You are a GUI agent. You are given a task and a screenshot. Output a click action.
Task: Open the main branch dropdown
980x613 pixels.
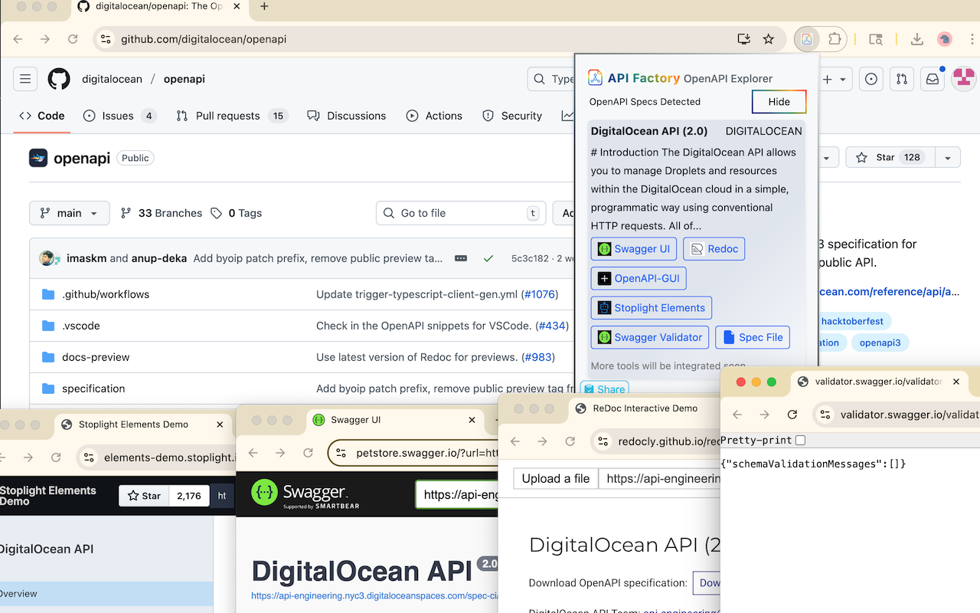(70, 213)
